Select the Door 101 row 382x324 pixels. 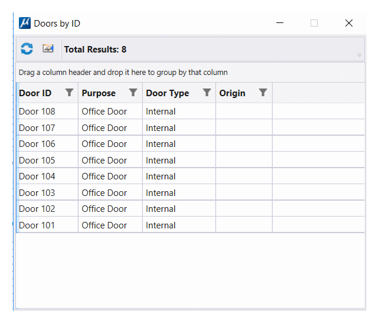37,225
